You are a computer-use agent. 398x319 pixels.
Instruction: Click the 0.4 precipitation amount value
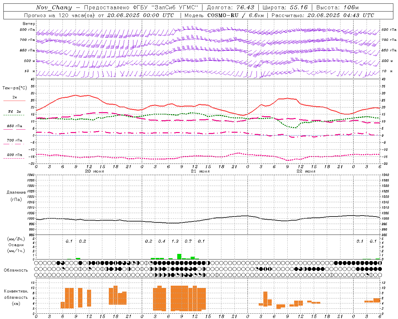click(162, 241)
